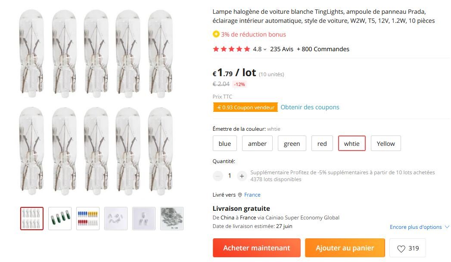Screen dimensions: 451x262
Task: Choose the green emitting color
Action: (292, 143)
